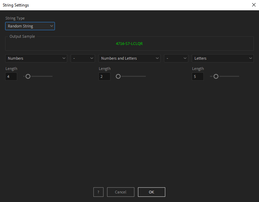Click the length slider handle under Letters
The width and height of the screenshot is (259, 202).
click(x=216, y=76)
